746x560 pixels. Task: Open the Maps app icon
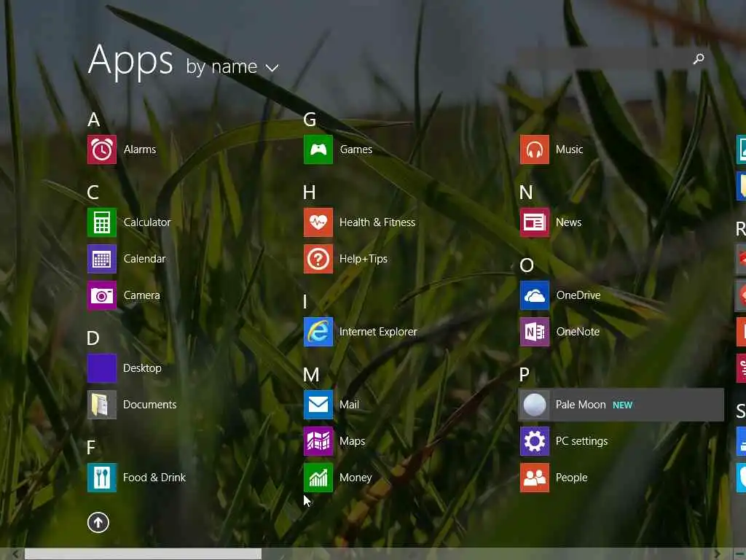pos(318,441)
